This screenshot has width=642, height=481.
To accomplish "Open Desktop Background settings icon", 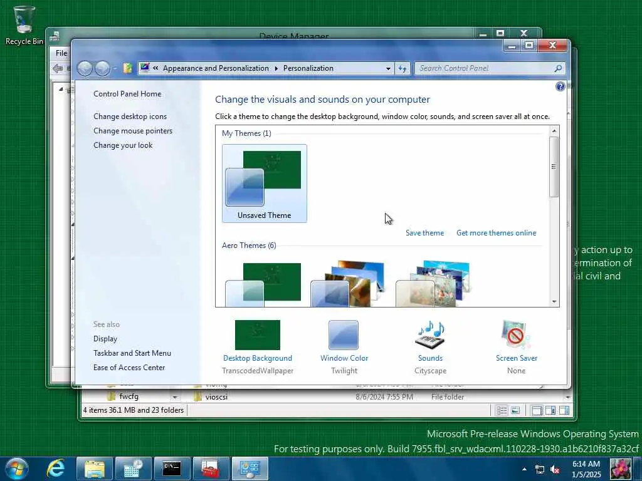I will tap(258, 335).
